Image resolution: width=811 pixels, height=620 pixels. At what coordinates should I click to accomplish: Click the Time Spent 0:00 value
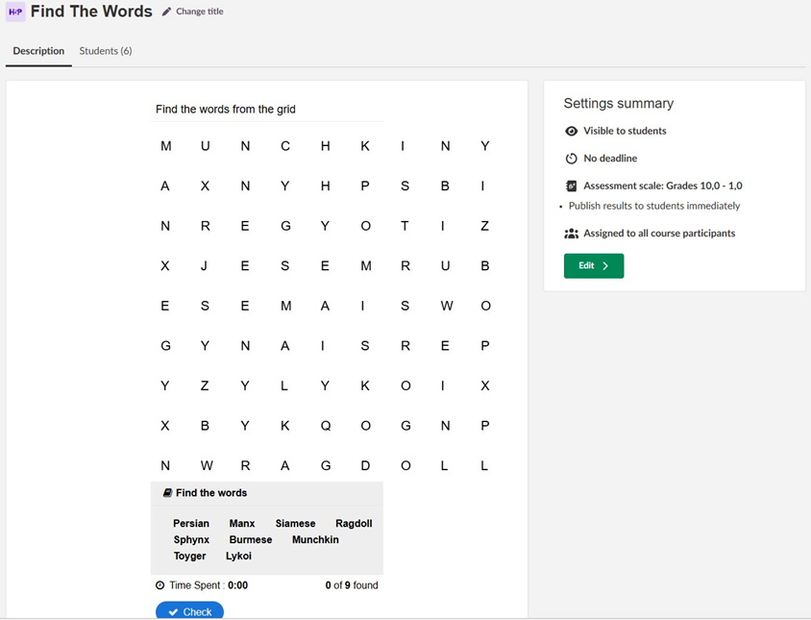click(238, 585)
